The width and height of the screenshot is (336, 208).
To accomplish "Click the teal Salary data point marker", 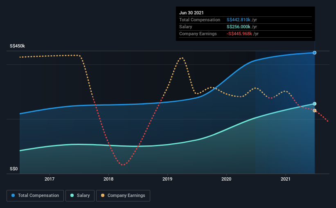I will tap(314, 104).
